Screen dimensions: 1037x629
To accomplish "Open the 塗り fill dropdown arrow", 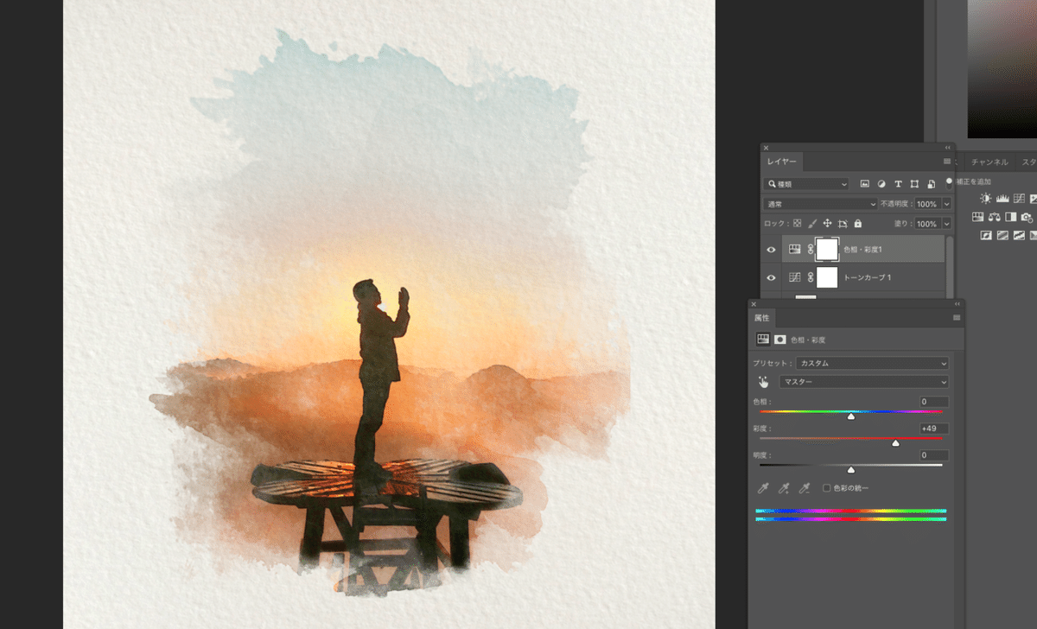I will (x=947, y=224).
